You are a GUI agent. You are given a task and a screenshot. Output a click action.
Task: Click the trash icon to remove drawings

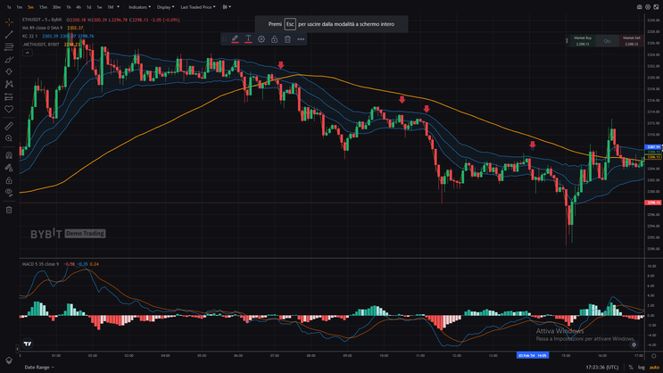pyautogui.click(x=9, y=210)
